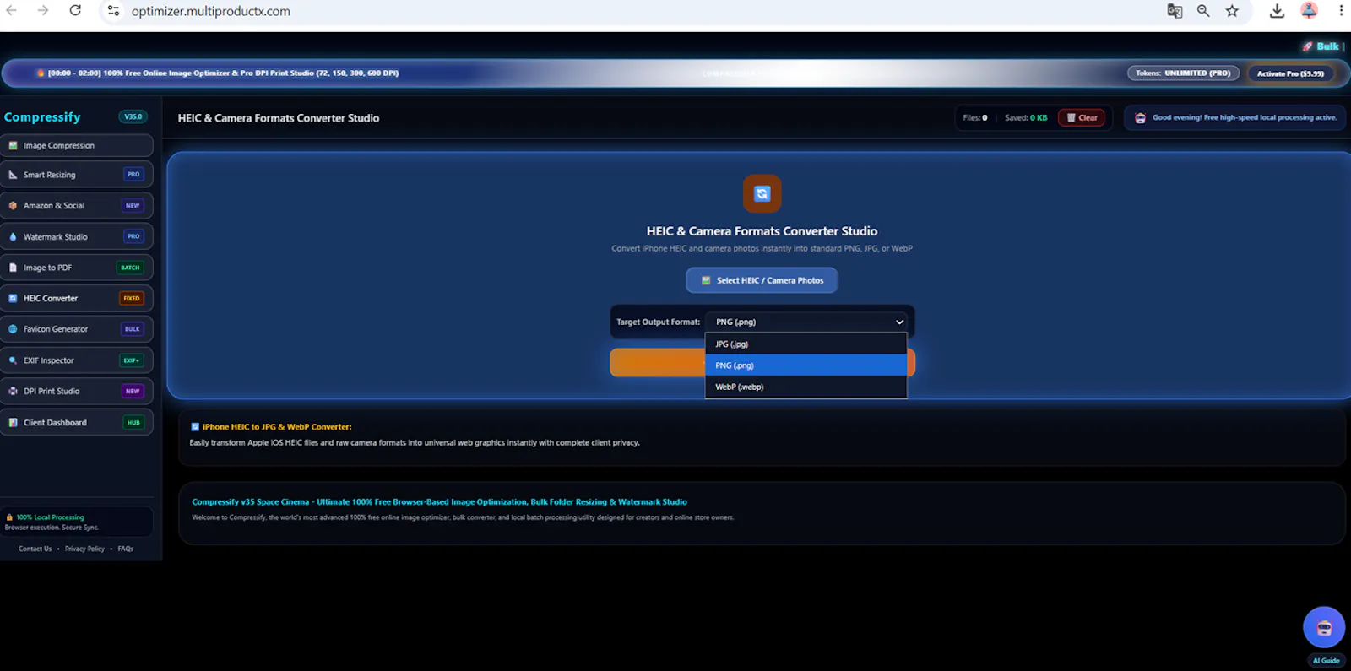This screenshot has height=671, width=1351.
Task: Click the Client Dashboard icon
Action: 13,422
